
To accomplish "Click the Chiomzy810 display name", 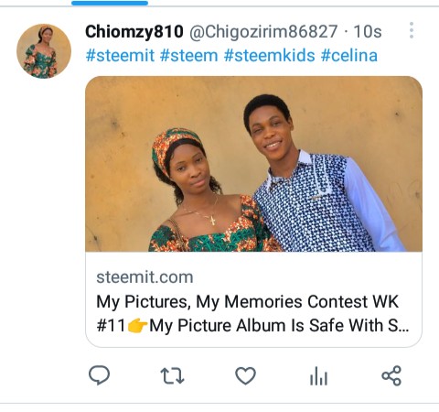I will tap(134, 31).
